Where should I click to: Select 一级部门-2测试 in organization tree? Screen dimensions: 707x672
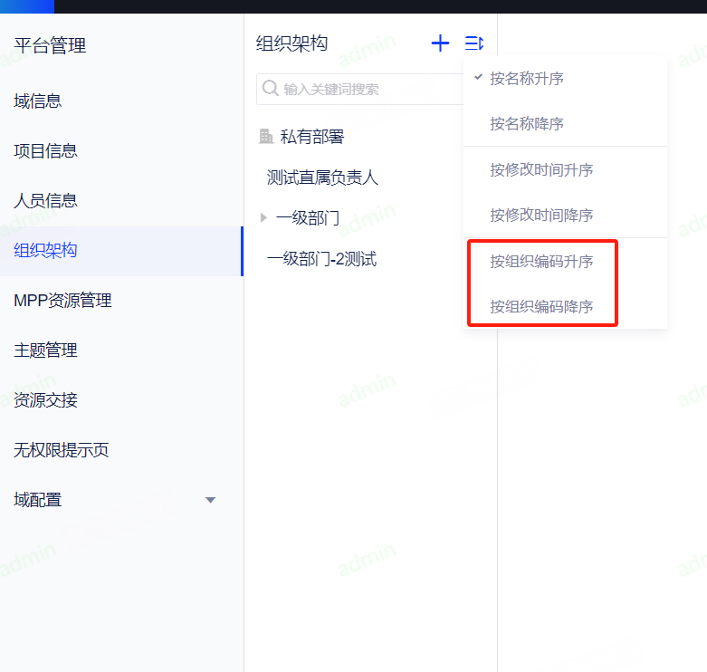(321, 259)
